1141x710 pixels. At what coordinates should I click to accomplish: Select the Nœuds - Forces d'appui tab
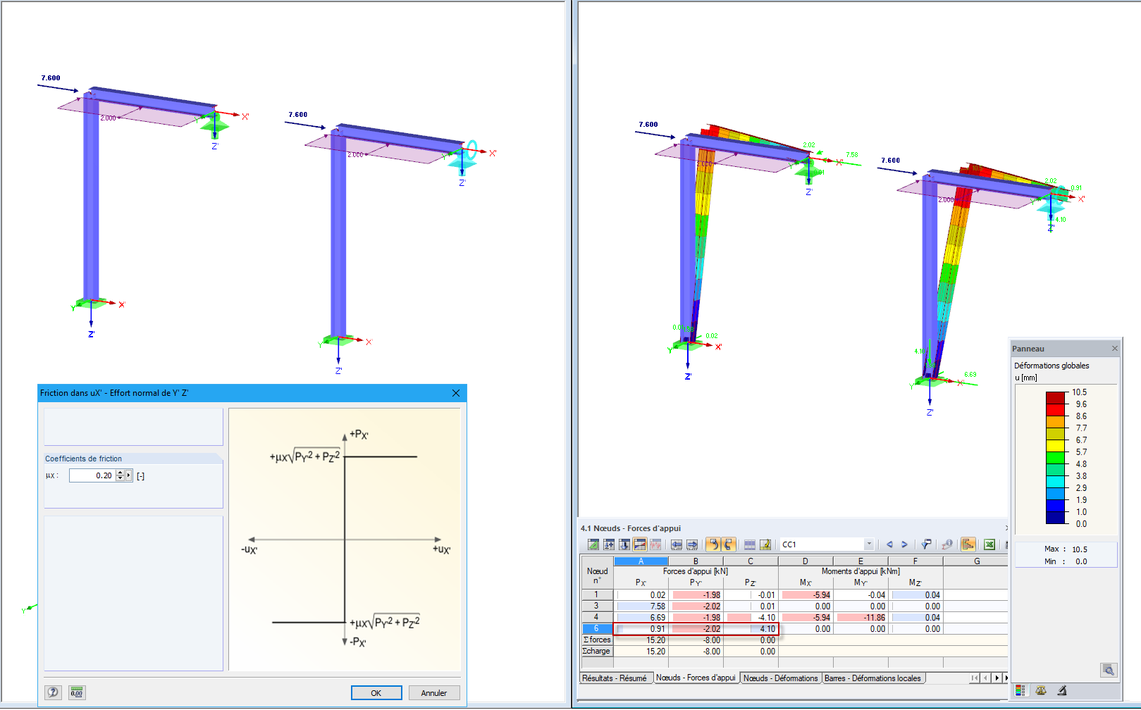tap(696, 678)
